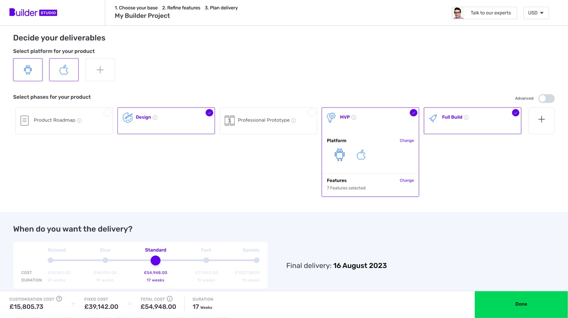Click the 7 Features selected text

346,188
